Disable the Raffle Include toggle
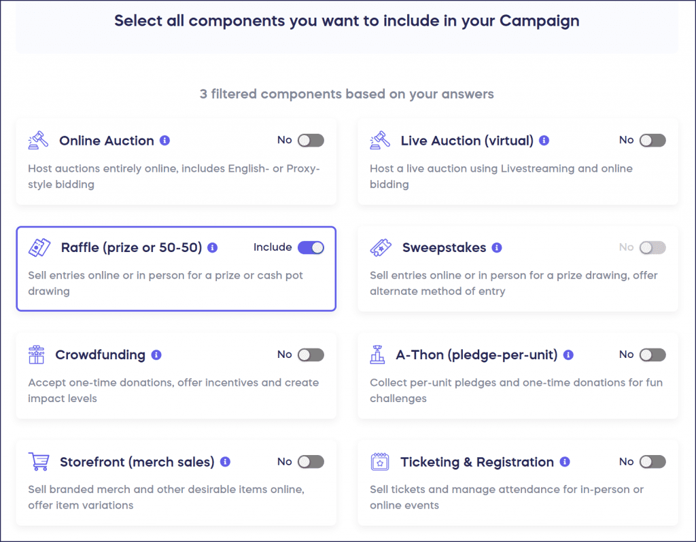Screen dimensions: 696x542 (x=311, y=247)
